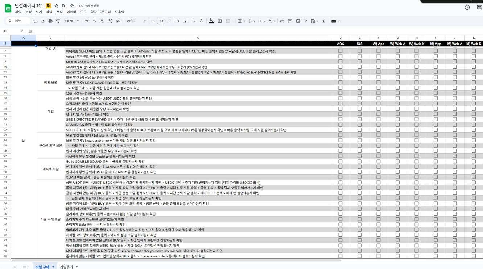The height and width of the screenshot is (269, 483).
Task: Click the cloud save status icon
Action: (72, 6)
